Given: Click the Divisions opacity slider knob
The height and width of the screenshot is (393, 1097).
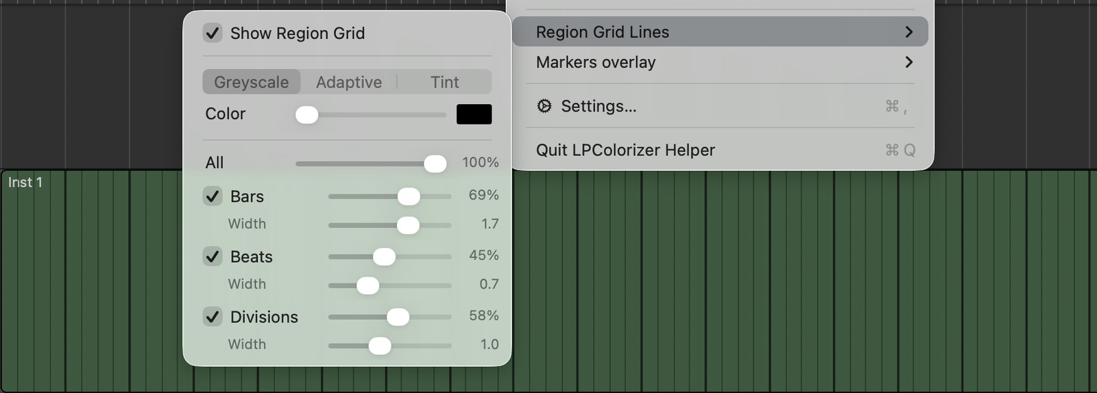Looking at the screenshot, I should pyautogui.click(x=398, y=317).
